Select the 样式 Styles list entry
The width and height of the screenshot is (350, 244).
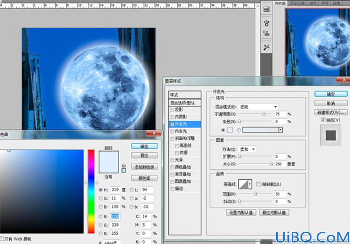point(185,95)
